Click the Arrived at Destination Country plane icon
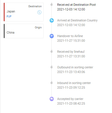Viewport: 112px width, 113px height. tap(52, 21)
